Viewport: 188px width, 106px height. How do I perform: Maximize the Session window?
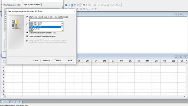pyautogui.click(x=181, y=14)
